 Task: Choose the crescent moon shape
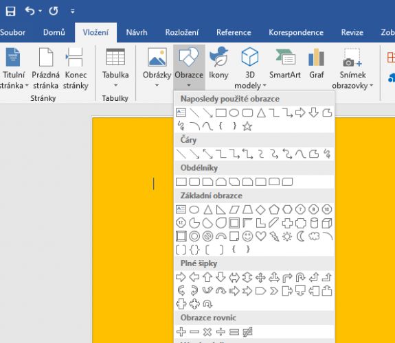(300, 236)
